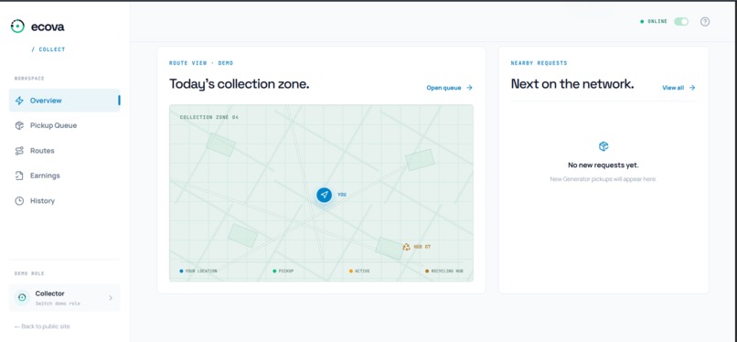Click the / COLLECT breadcrumb text

click(48, 49)
